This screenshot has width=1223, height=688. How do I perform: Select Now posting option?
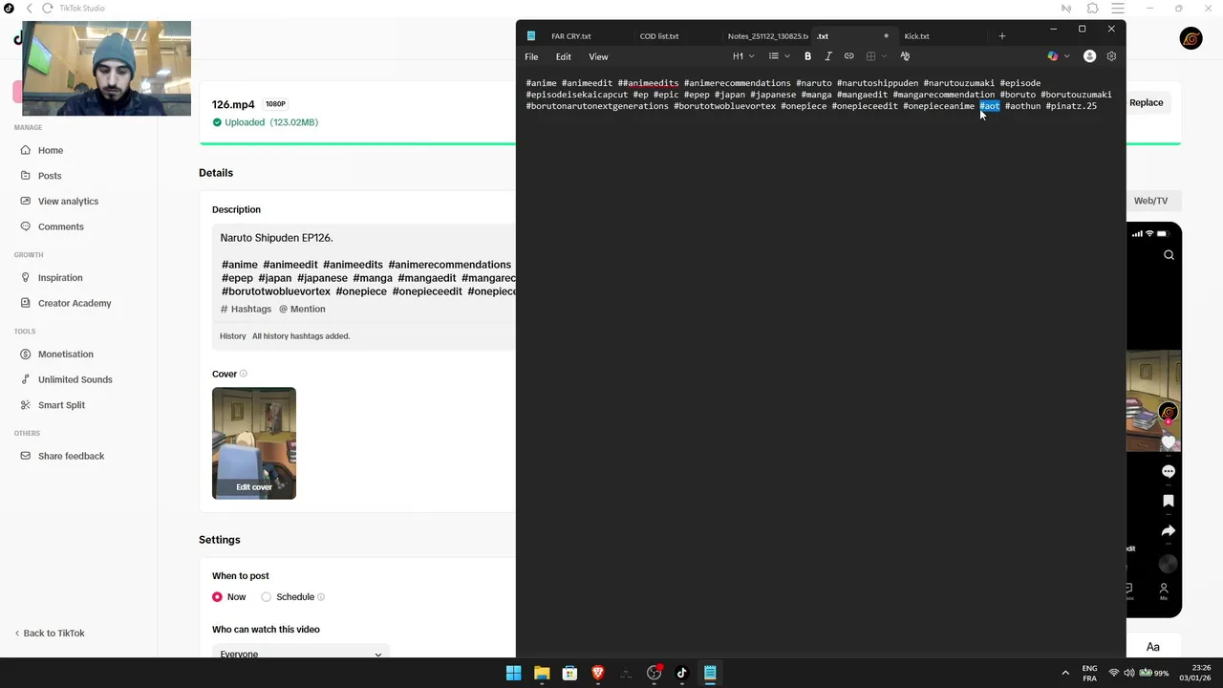point(217,597)
